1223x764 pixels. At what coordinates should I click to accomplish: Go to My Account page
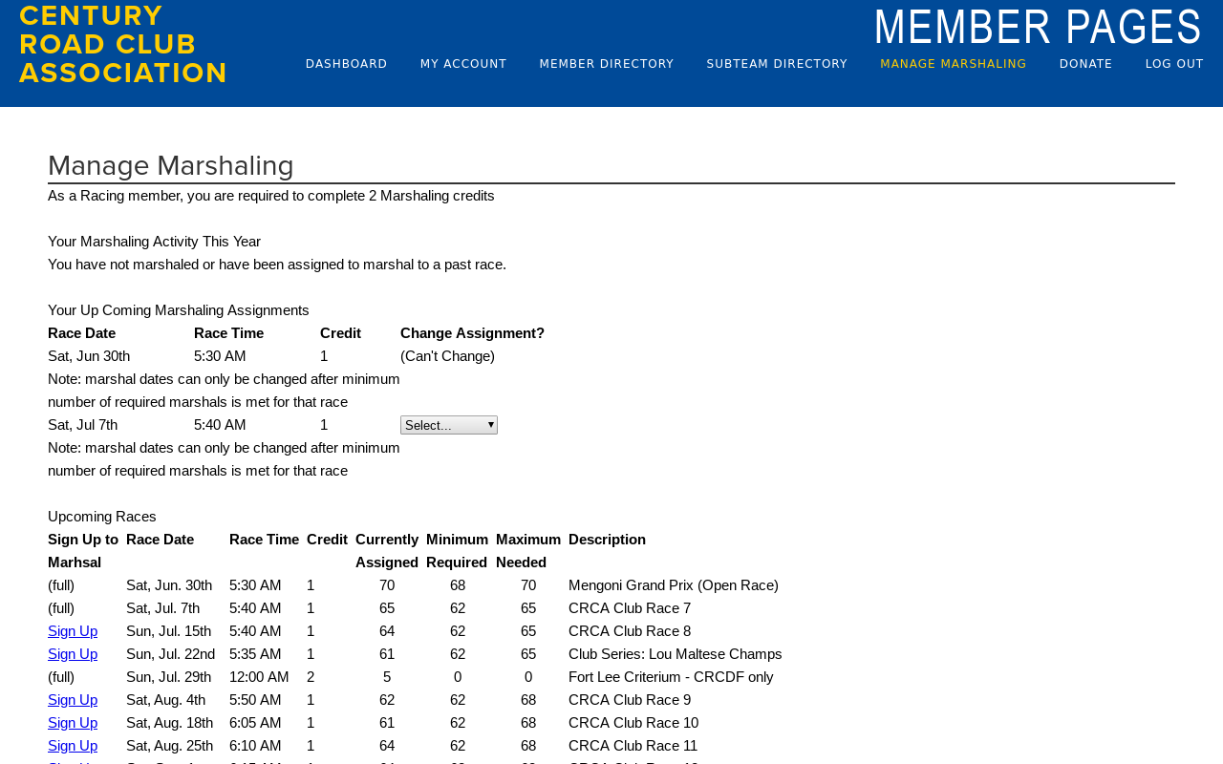[x=463, y=64]
